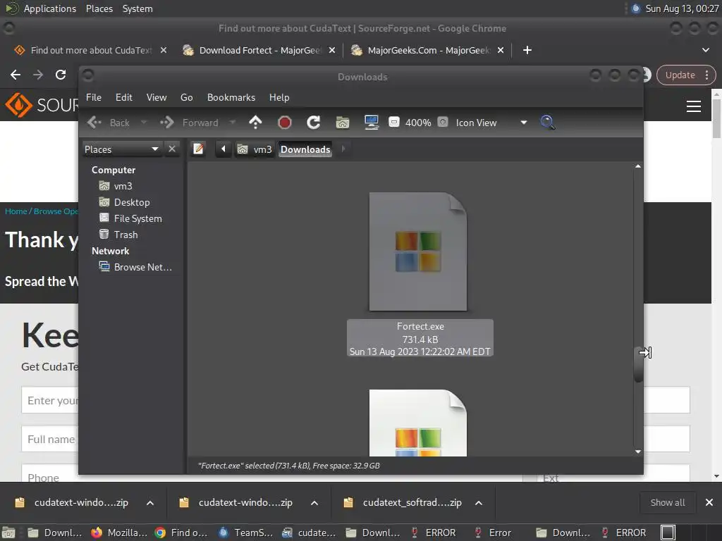This screenshot has width=722, height=541.
Task: Select second executable file icon below Fortect
Action: coord(418,423)
